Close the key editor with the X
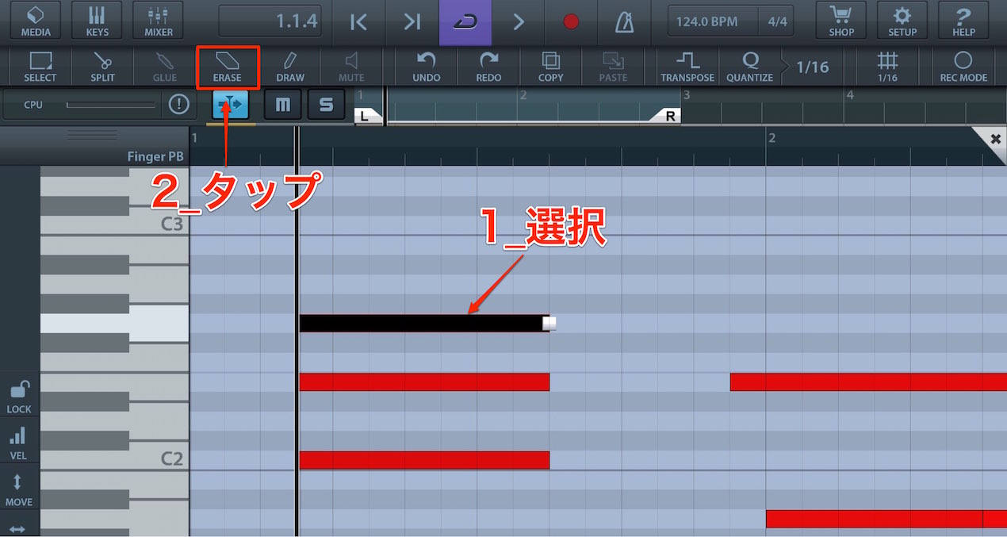 click(996, 139)
